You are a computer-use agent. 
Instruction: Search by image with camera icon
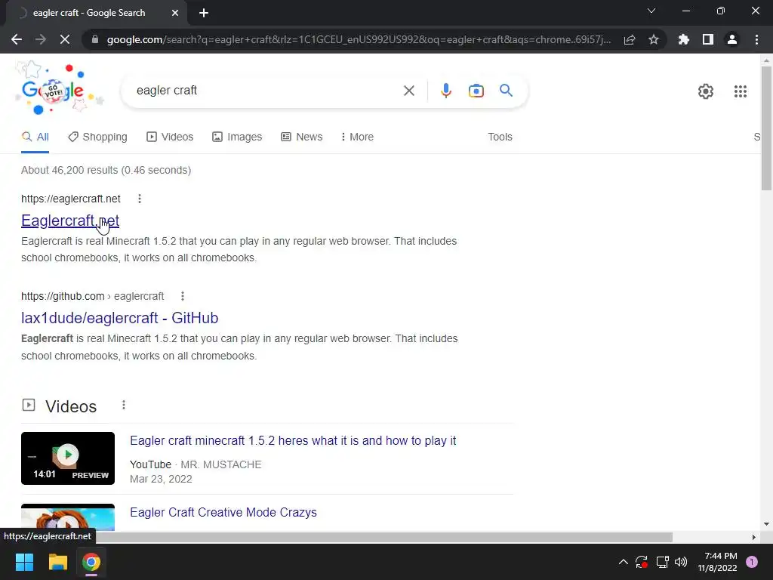pos(476,91)
